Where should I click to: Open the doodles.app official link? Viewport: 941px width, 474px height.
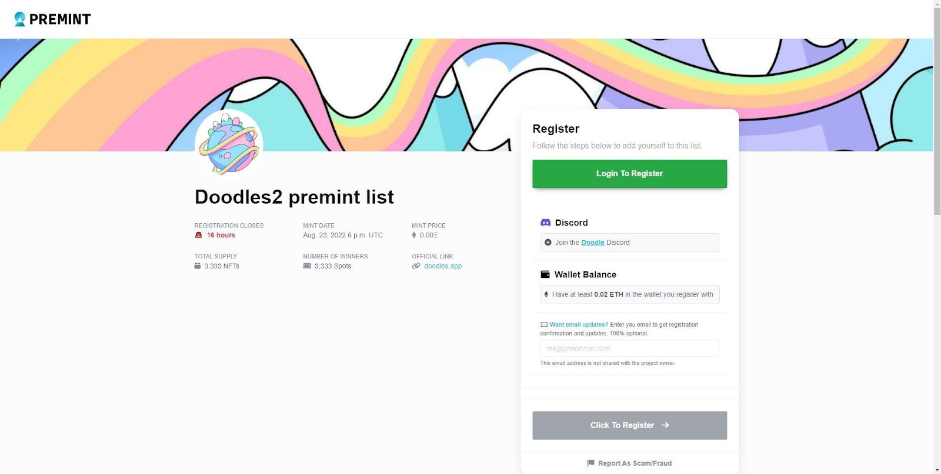coord(443,266)
